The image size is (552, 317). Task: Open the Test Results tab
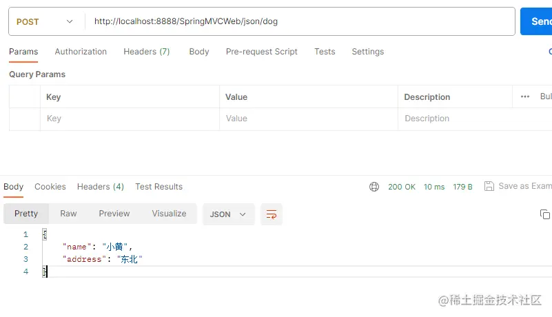(x=159, y=187)
